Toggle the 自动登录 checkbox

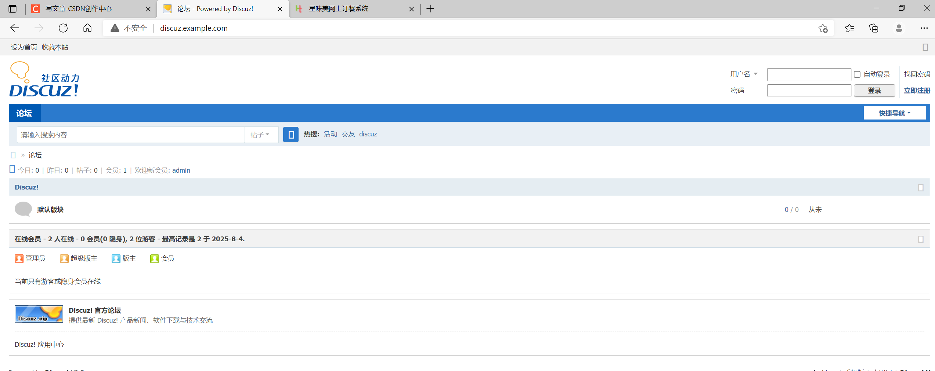(857, 74)
